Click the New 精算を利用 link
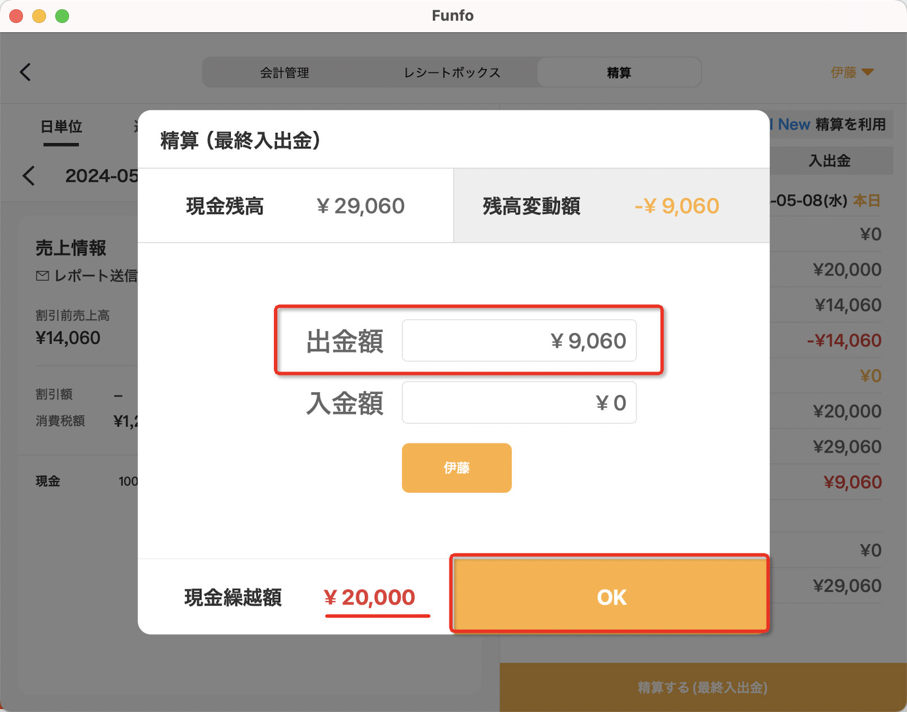This screenshot has height=712, width=907. [x=832, y=124]
